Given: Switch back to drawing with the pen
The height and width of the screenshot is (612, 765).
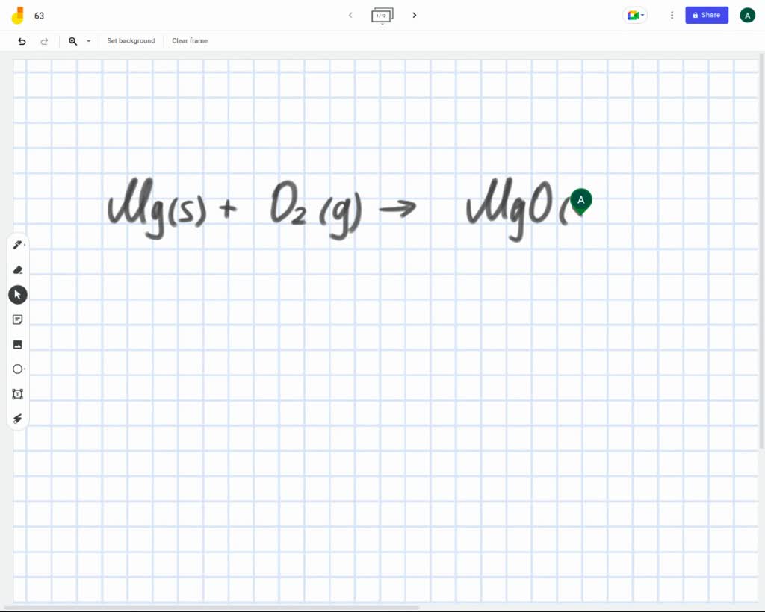Looking at the screenshot, I should coord(18,244).
